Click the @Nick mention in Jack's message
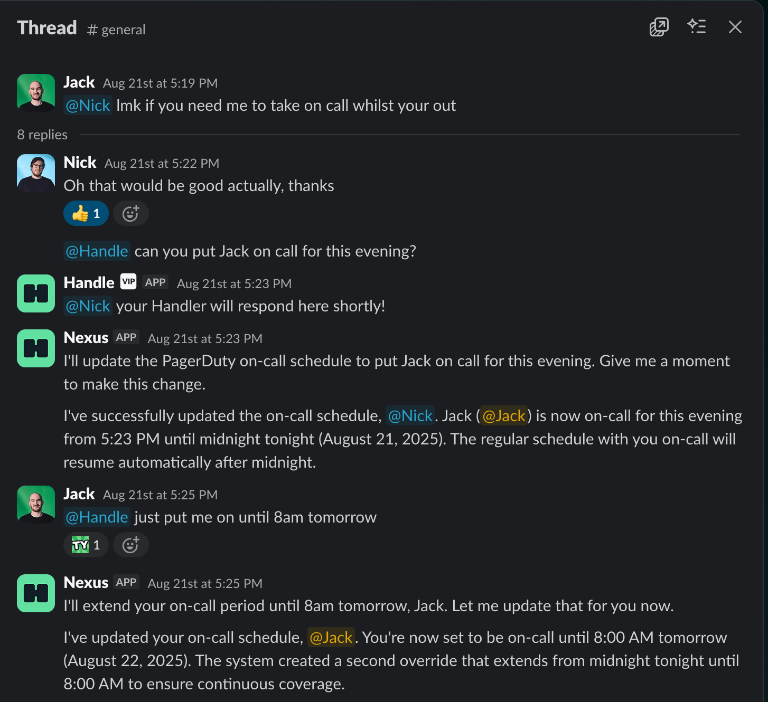 pyautogui.click(x=88, y=106)
